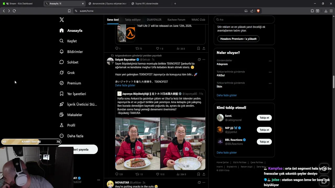Click the X logo in sidebar
The image size is (335, 188).
coord(62,20)
